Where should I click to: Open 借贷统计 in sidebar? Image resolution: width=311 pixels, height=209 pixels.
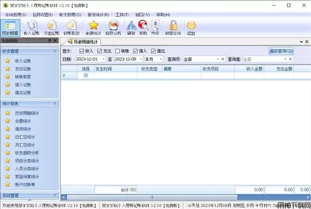(23, 129)
